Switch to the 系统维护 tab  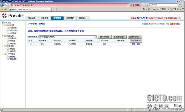click(x=70, y=18)
